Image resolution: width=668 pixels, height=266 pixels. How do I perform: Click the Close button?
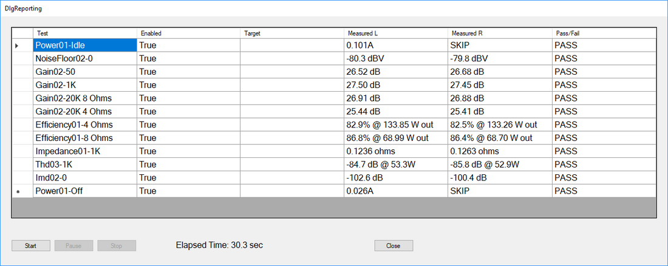click(394, 246)
